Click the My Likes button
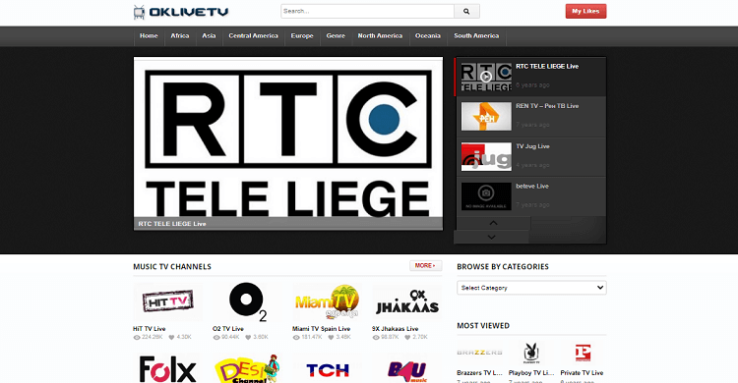 (585, 11)
